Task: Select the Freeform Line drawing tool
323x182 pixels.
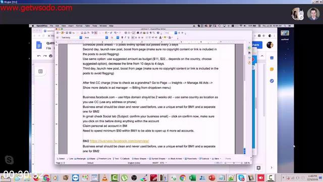Action: [x=104, y=159]
